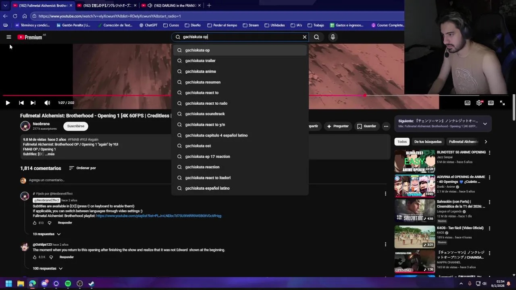Viewport: 516px width, 290px height.
Task: Select the 'Todos' filter chip
Action: (402, 142)
